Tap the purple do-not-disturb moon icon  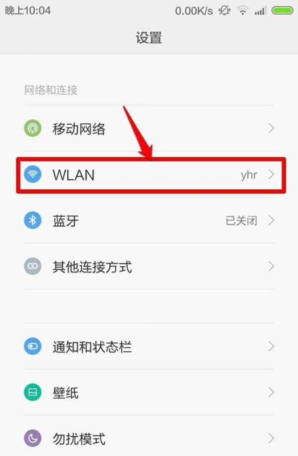tap(32, 438)
